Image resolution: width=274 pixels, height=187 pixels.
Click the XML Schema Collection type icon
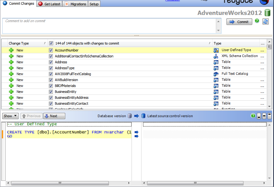click(x=216, y=56)
